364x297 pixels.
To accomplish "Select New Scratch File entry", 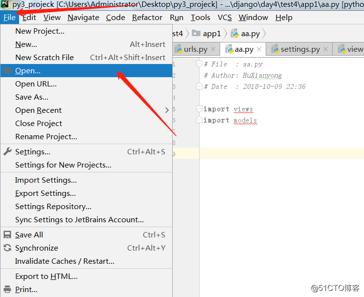I will (87, 58).
